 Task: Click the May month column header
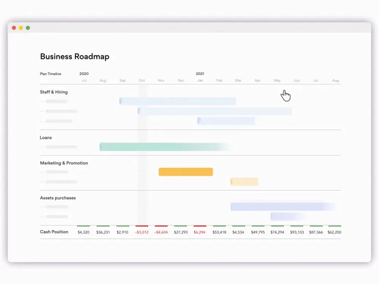coord(277,80)
